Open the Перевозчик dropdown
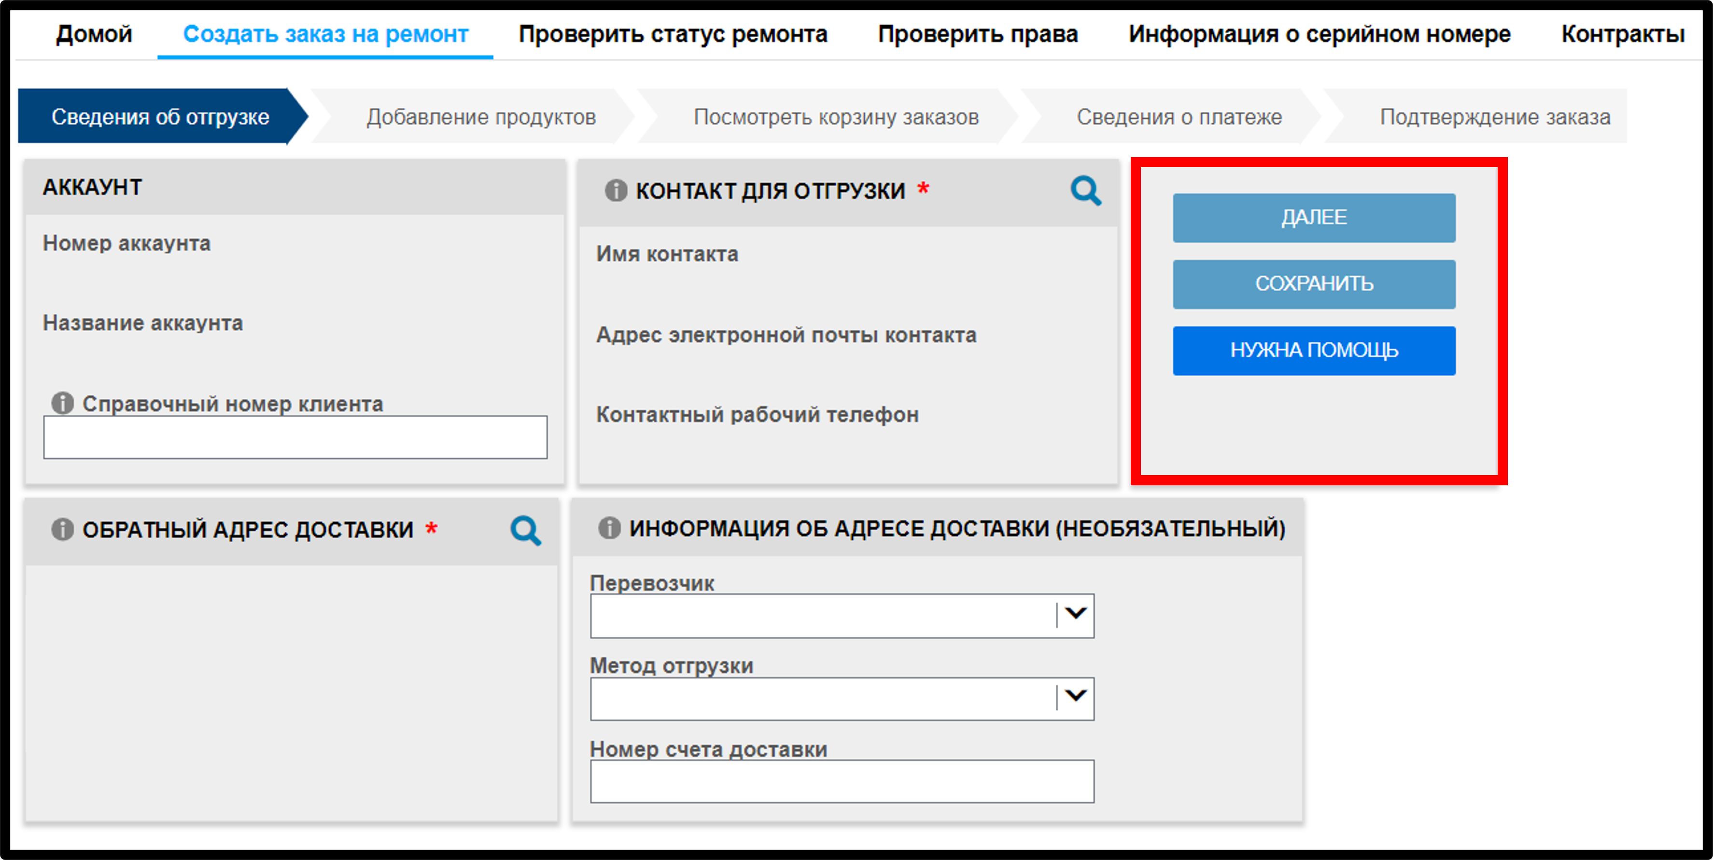1713x860 pixels. coord(842,616)
